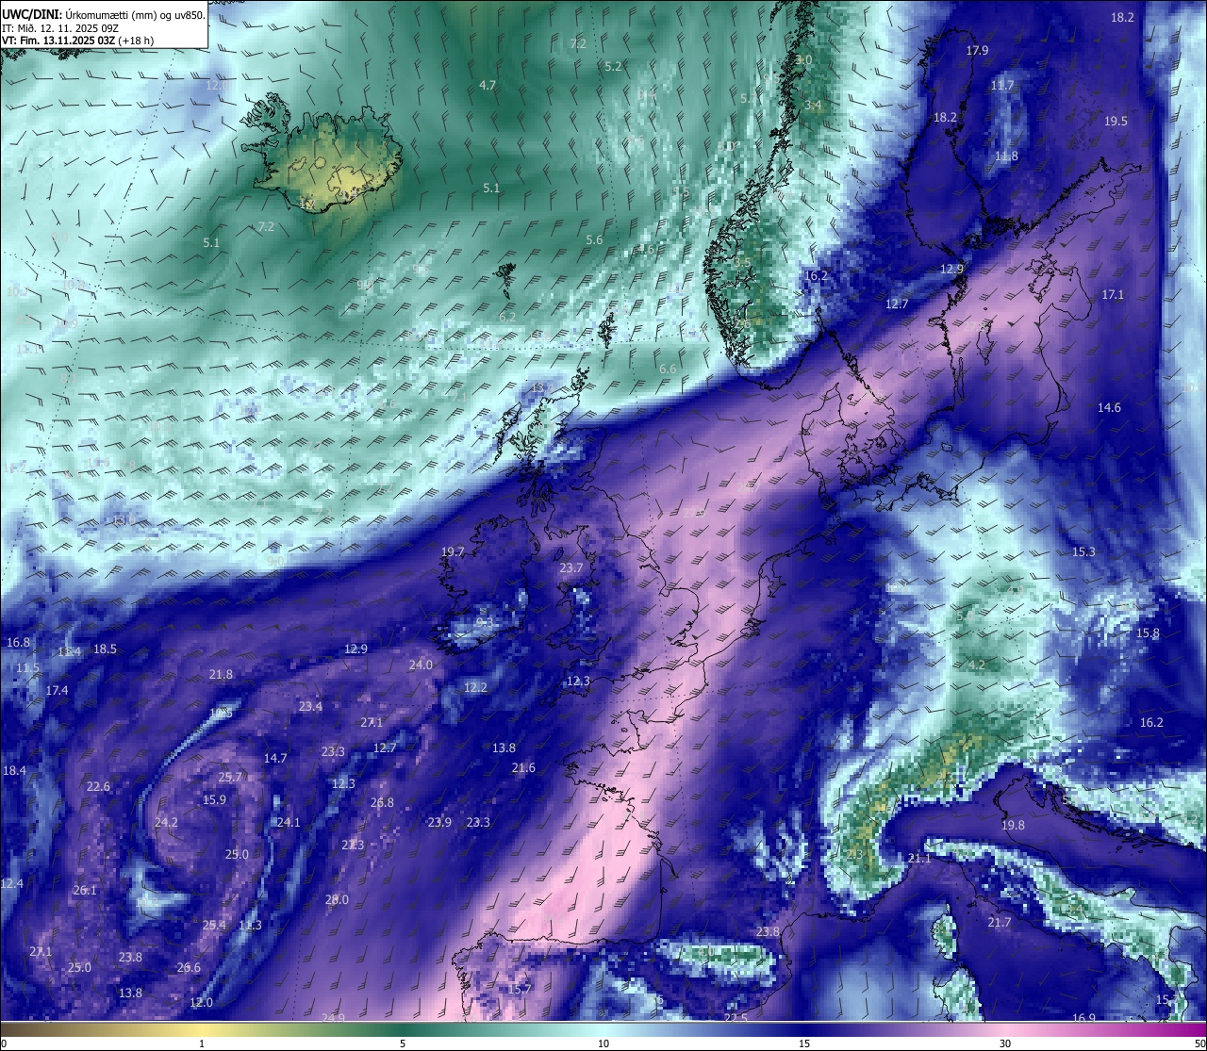This screenshot has height=1051, width=1207.
Task: Click the 17.9 value over northern Sweden
Action: pos(977,50)
